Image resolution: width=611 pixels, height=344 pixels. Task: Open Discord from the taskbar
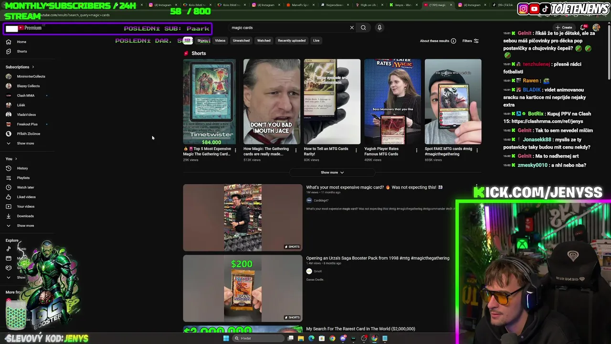(x=343, y=338)
